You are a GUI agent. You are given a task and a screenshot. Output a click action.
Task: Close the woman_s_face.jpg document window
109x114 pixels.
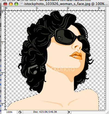click(5, 4)
